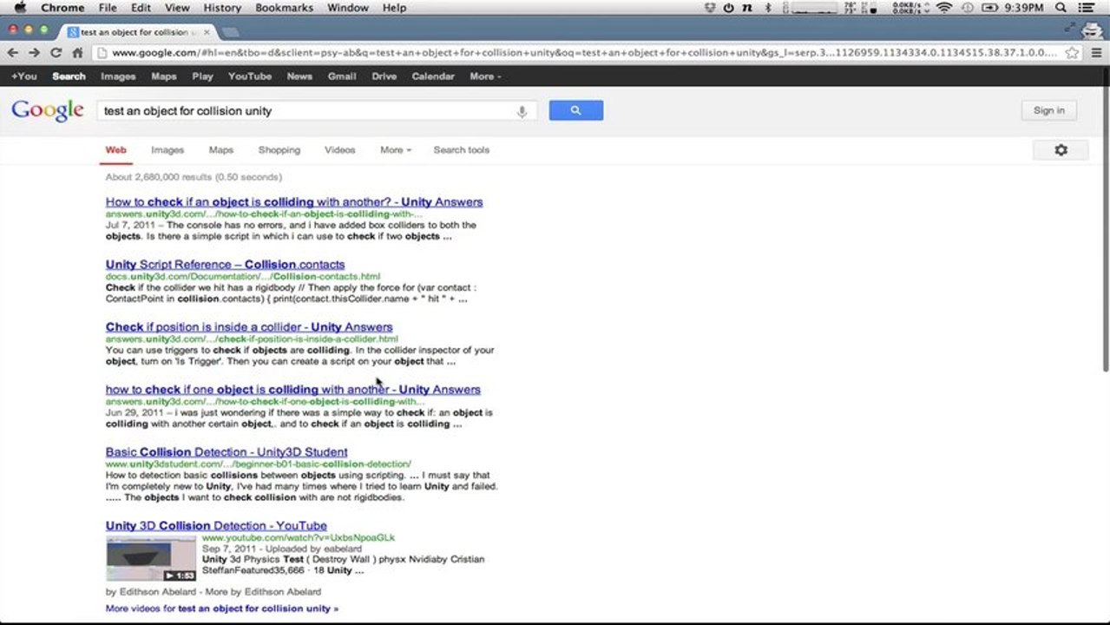Click the blue magnifier search button
The height and width of the screenshot is (625, 1110).
[x=575, y=110]
